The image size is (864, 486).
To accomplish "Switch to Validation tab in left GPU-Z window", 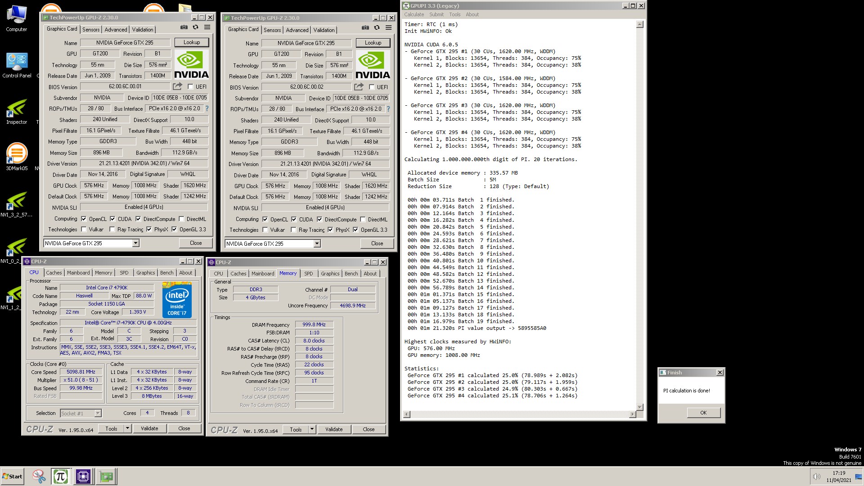I will coord(143,29).
